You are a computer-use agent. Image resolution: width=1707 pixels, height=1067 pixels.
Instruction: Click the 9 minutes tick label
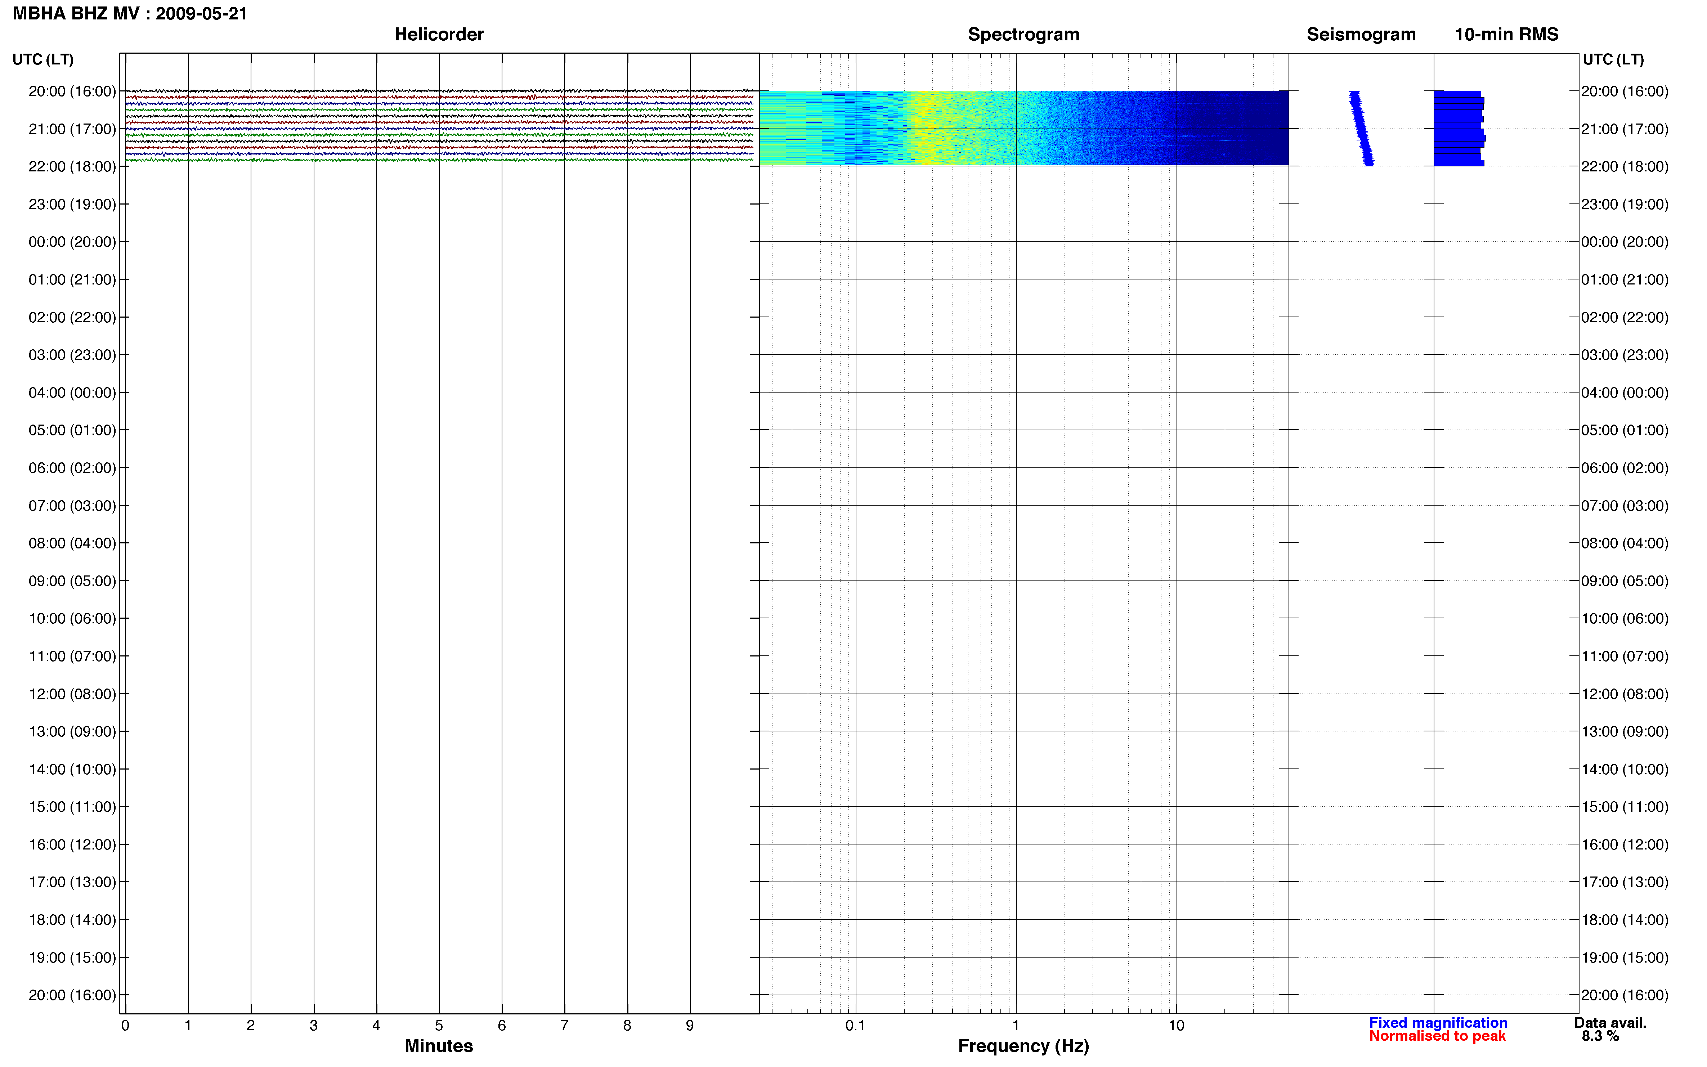point(690,1025)
